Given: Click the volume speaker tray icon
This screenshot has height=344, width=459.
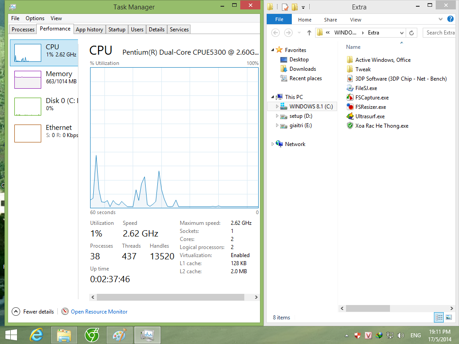Looking at the screenshot, I should pos(401,335).
